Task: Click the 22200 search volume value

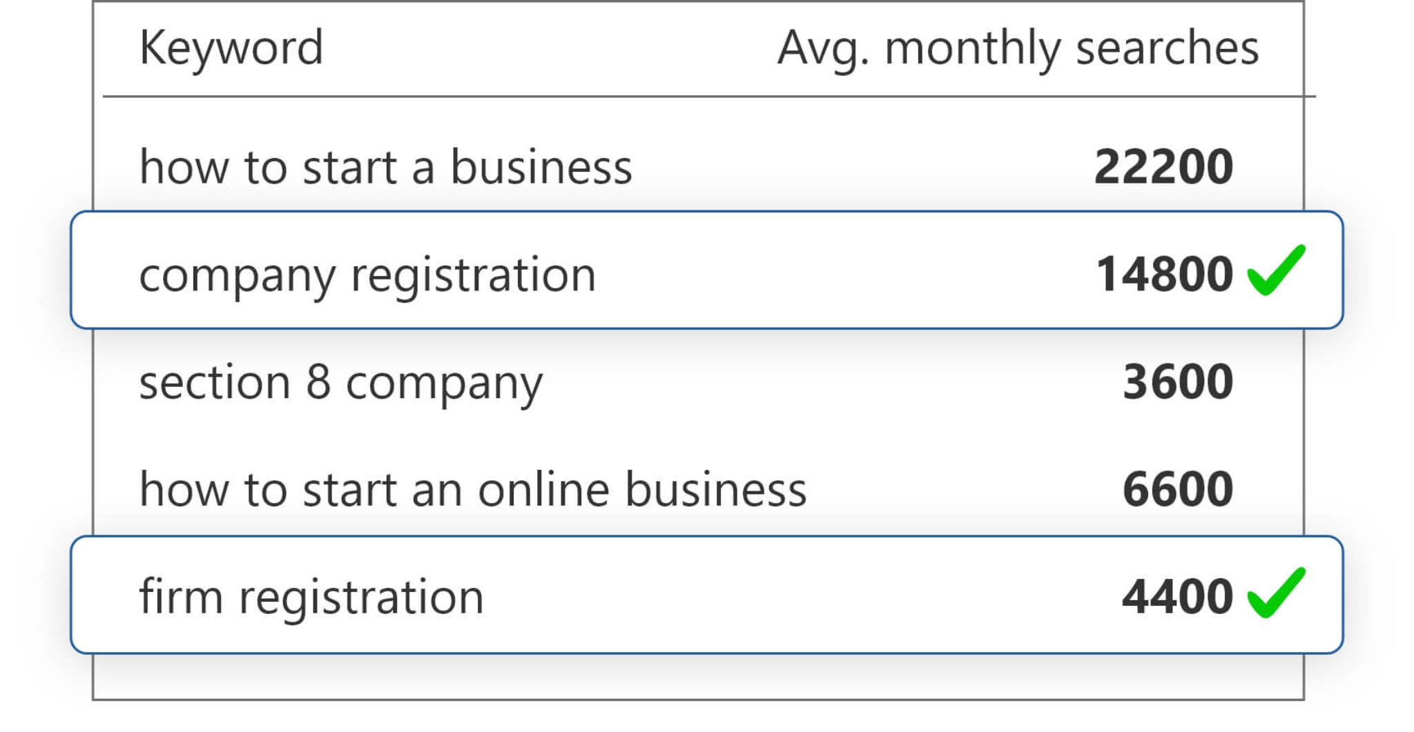Action: pyautogui.click(x=1164, y=167)
